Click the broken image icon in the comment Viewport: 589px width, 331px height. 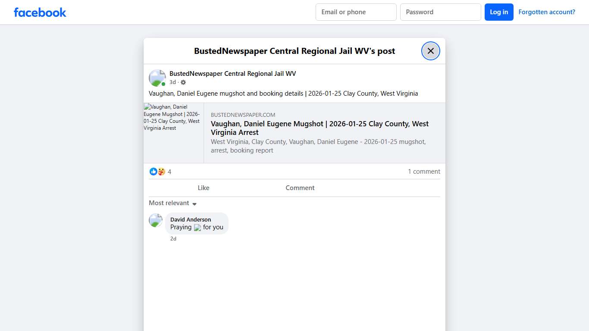197,228
